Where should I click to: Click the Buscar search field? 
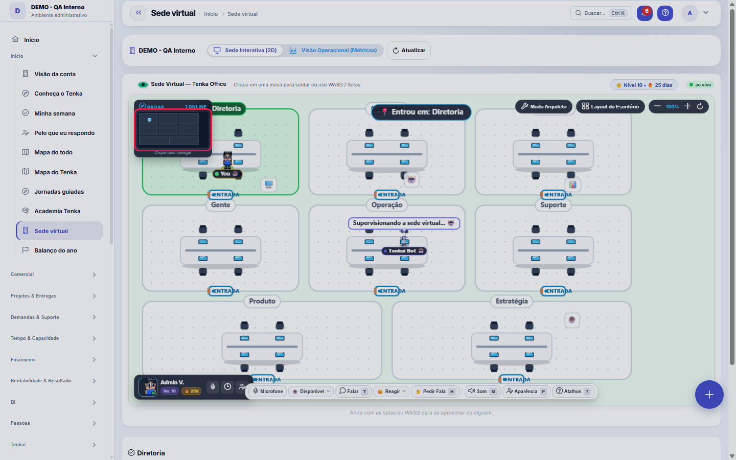[x=601, y=13]
